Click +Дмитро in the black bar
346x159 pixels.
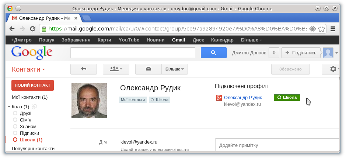click(x=21, y=40)
